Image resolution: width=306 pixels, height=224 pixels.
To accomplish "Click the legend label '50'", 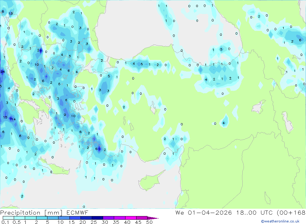I will point(149,222).
